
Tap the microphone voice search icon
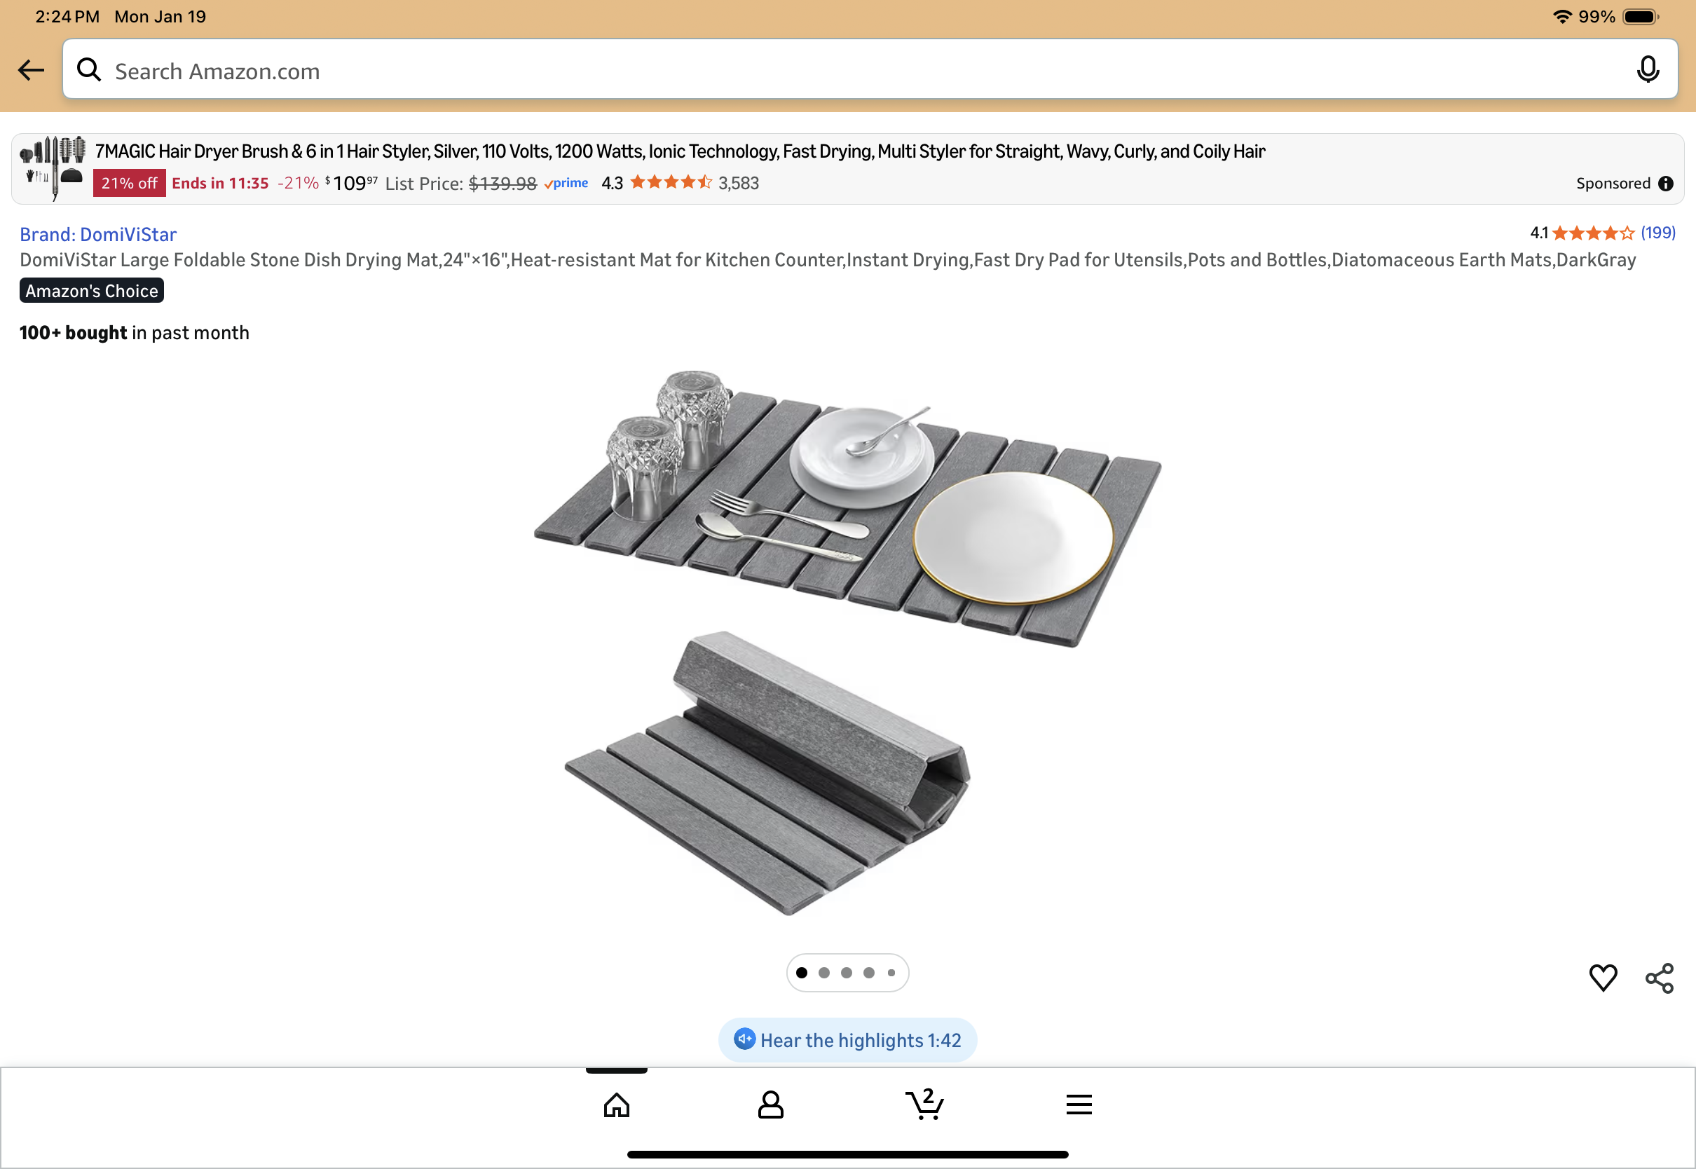pyautogui.click(x=1648, y=69)
